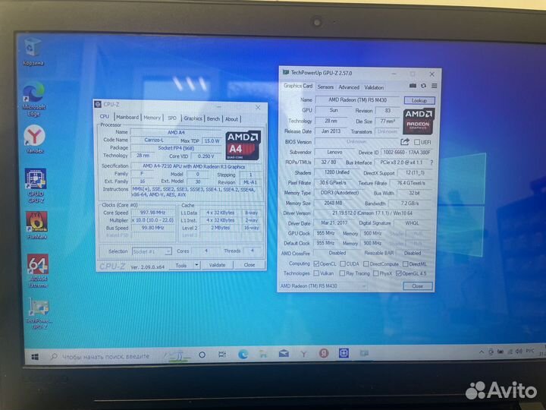The image size is (546, 410).
Task: Open the red Yandex icon on taskbar
Action: click(324, 354)
